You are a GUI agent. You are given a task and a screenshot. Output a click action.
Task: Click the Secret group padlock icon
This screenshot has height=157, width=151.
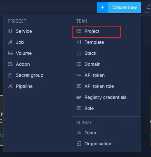point(10,75)
